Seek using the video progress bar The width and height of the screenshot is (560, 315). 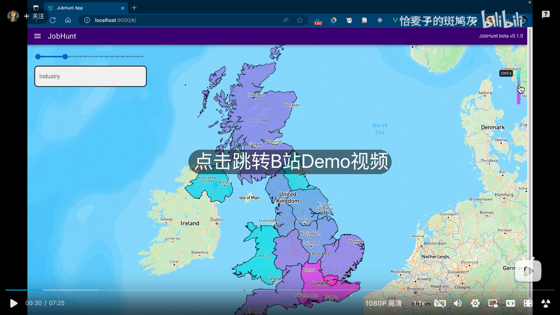280,290
